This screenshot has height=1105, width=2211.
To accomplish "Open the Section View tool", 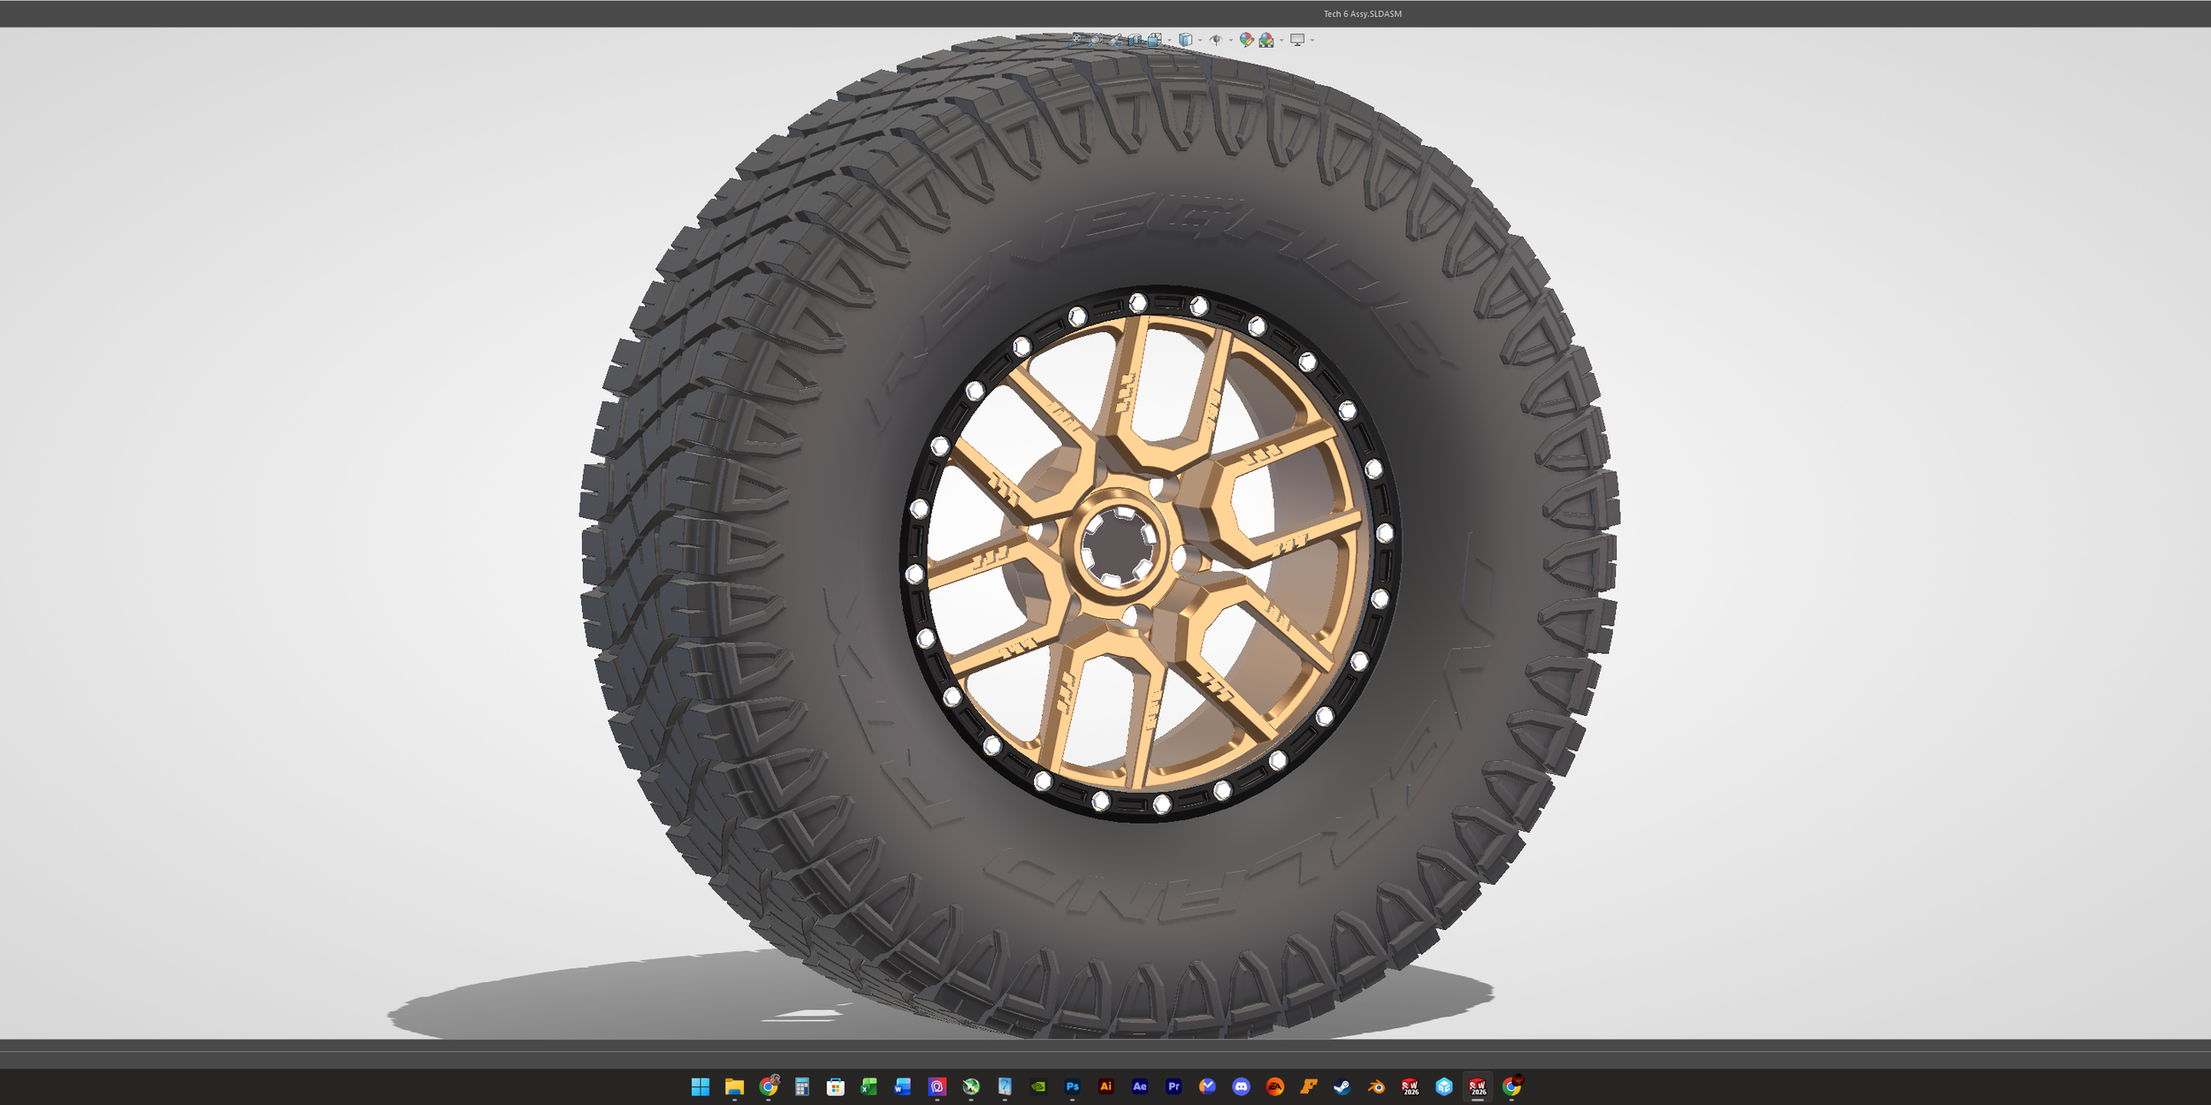I will [x=1135, y=40].
